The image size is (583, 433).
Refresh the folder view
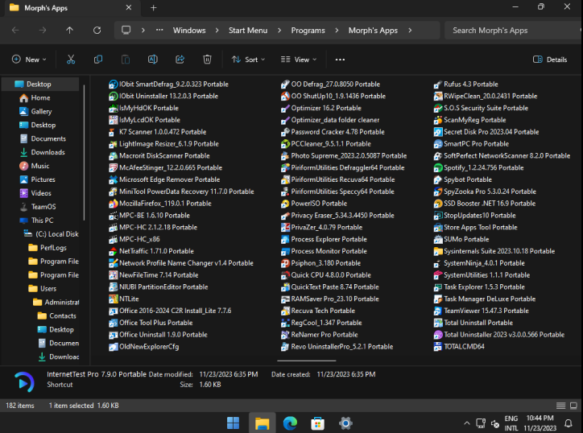click(97, 30)
